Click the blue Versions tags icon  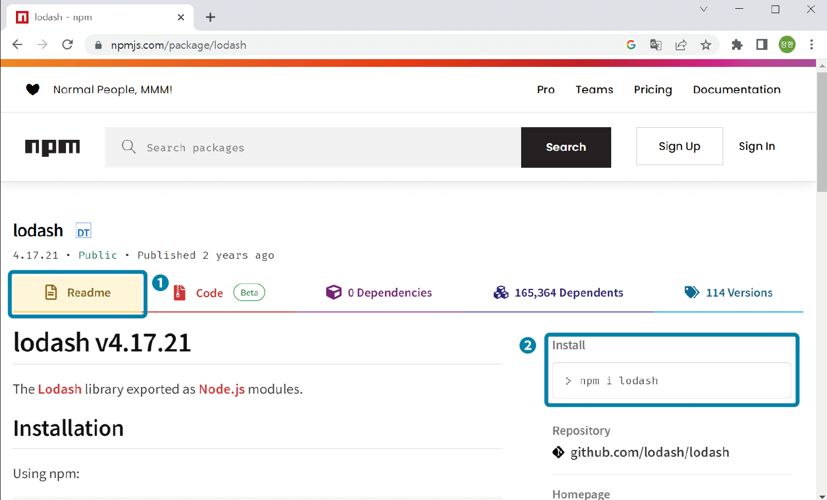[x=692, y=292]
